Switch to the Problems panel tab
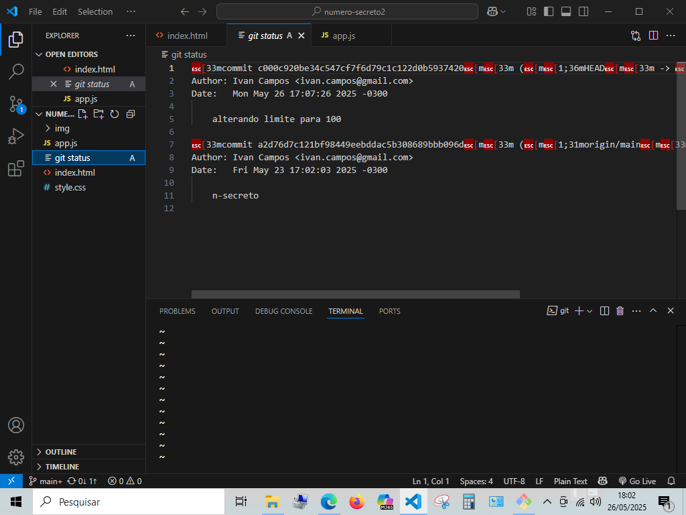This screenshot has width=686, height=515. (x=177, y=311)
